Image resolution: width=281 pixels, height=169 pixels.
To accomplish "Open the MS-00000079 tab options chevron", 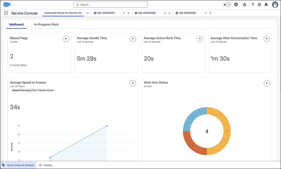I will 124,13.
